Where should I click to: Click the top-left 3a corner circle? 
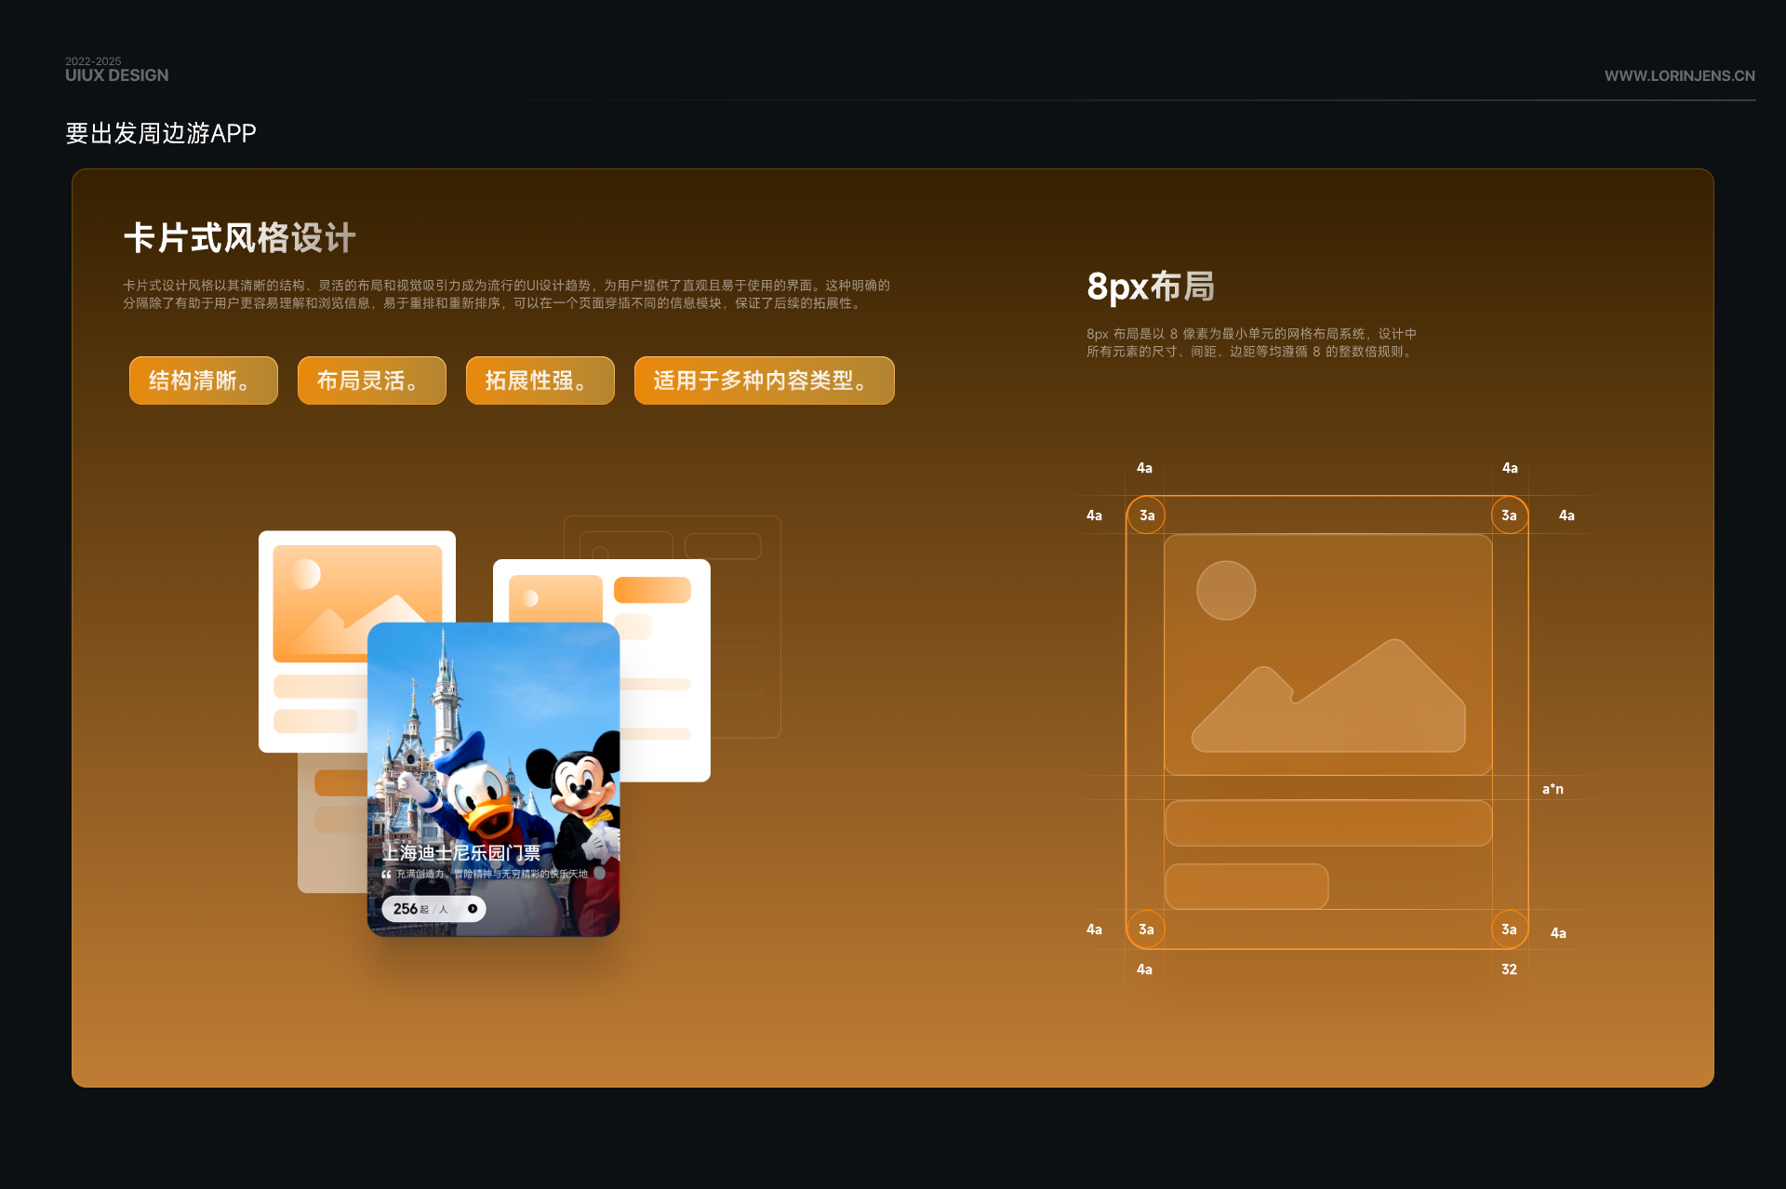[1146, 515]
